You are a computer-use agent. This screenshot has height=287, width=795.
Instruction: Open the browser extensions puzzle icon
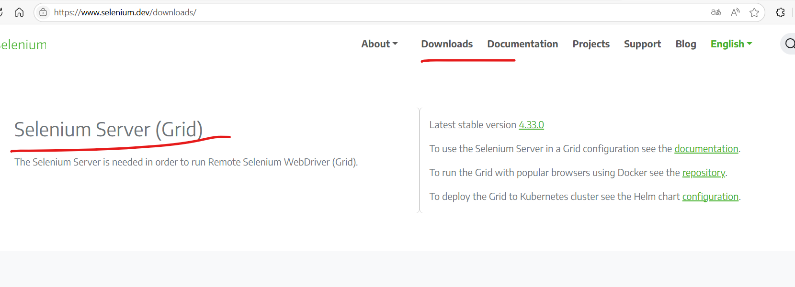pyautogui.click(x=780, y=12)
